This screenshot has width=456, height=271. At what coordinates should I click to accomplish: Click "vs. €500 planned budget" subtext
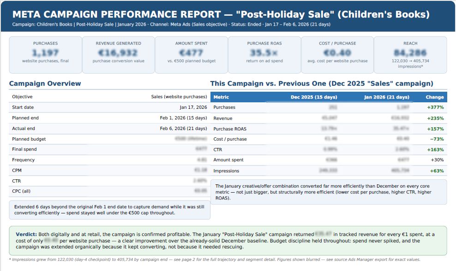[192, 61]
